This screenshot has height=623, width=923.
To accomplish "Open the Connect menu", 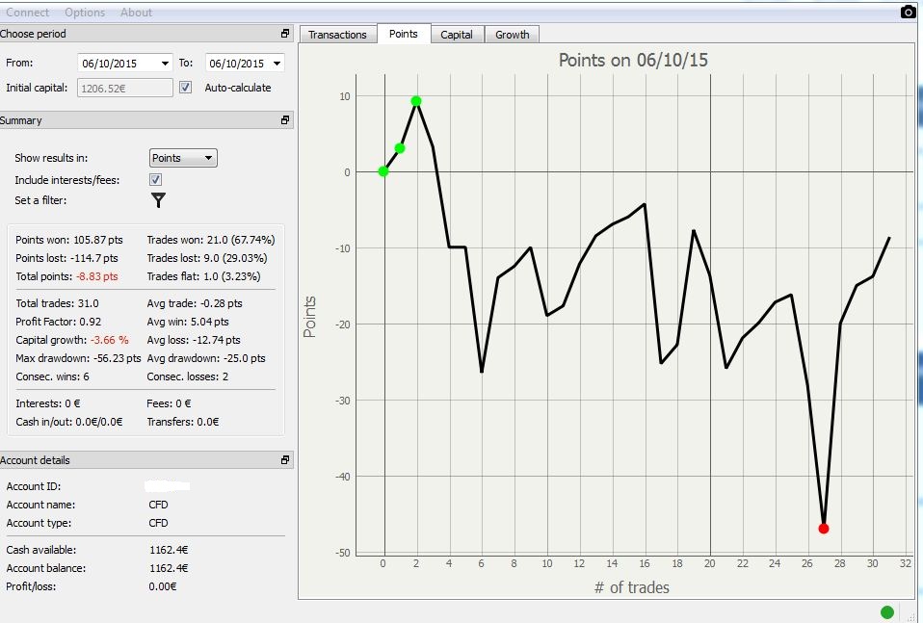I will click(x=27, y=13).
